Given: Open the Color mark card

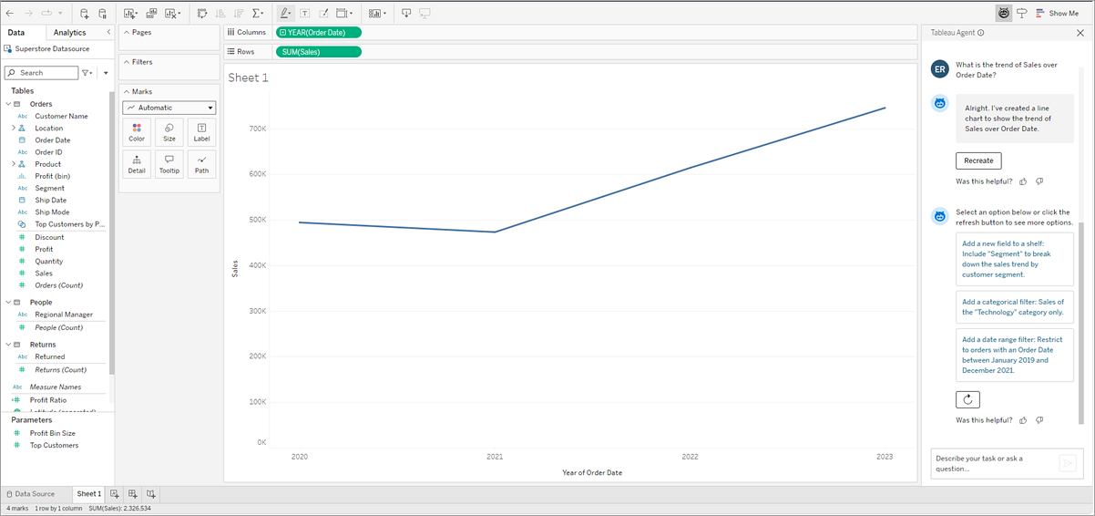Looking at the screenshot, I should [x=137, y=132].
